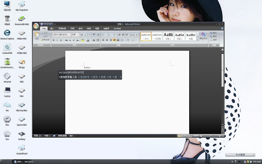
Task: Toggle justified paragraph alignment
Action: tap(114, 40)
